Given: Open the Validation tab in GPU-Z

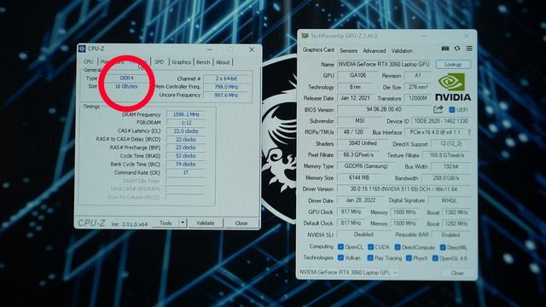Looking at the screenshot, I should 402,51.
